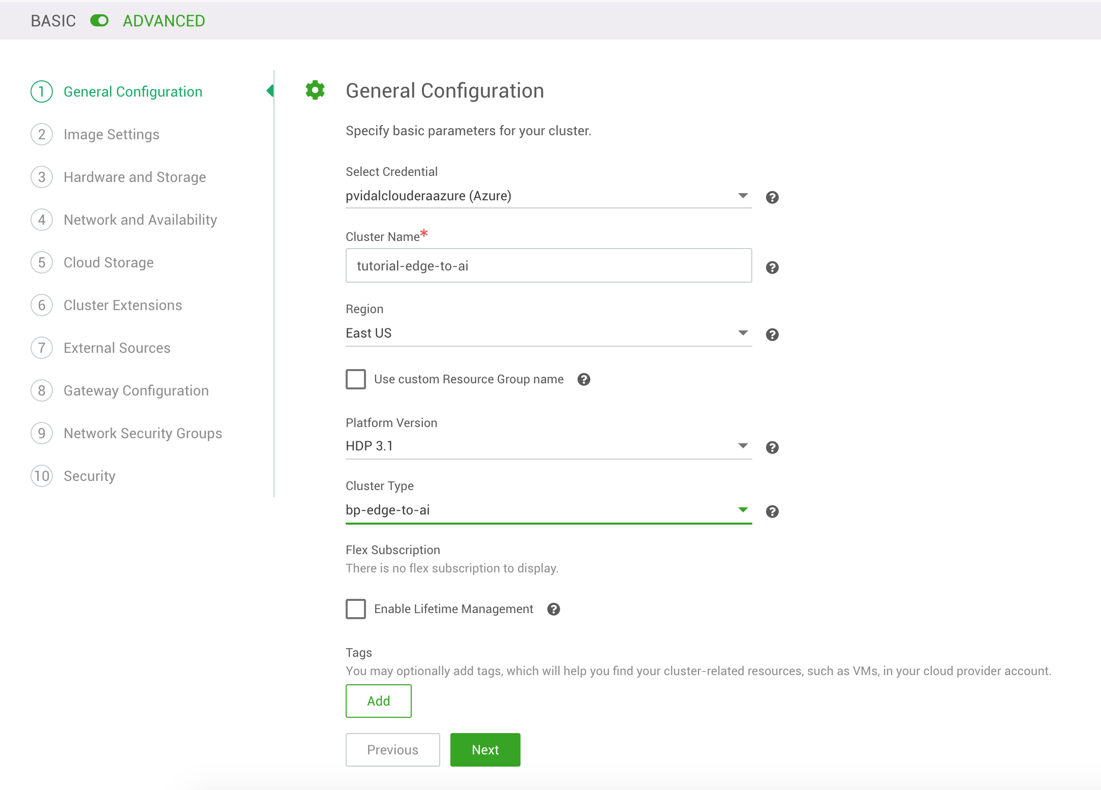The width and height of the screenshot is (1101, 790).
Task: Open help for Cluster Type
Action: (x=772, y=512)
